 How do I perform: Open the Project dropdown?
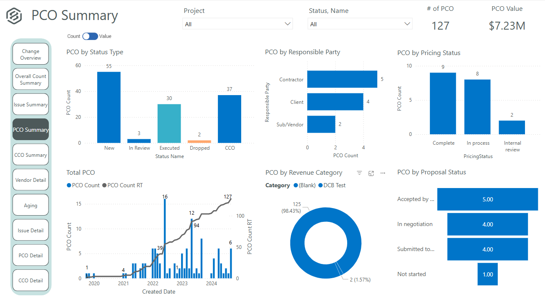pyautogui.click(x=238, y=24)
